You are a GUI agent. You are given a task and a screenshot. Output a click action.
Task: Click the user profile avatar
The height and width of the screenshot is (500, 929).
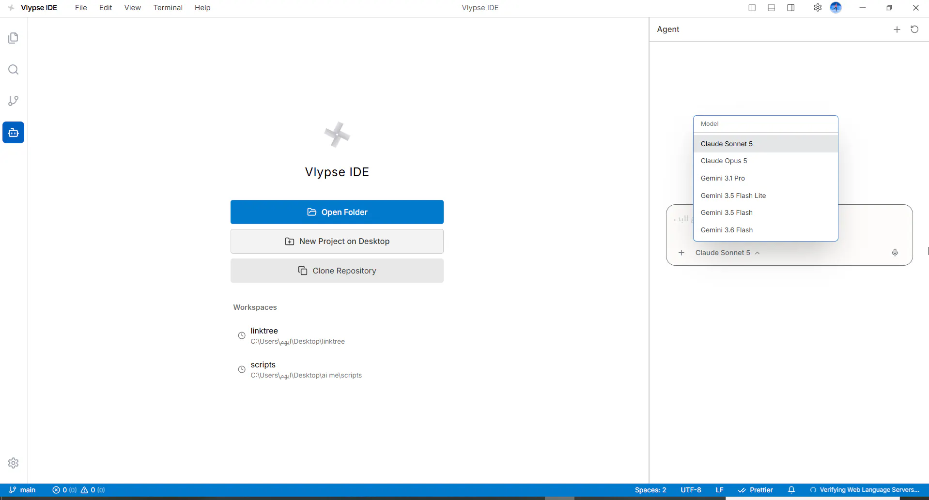836,8
